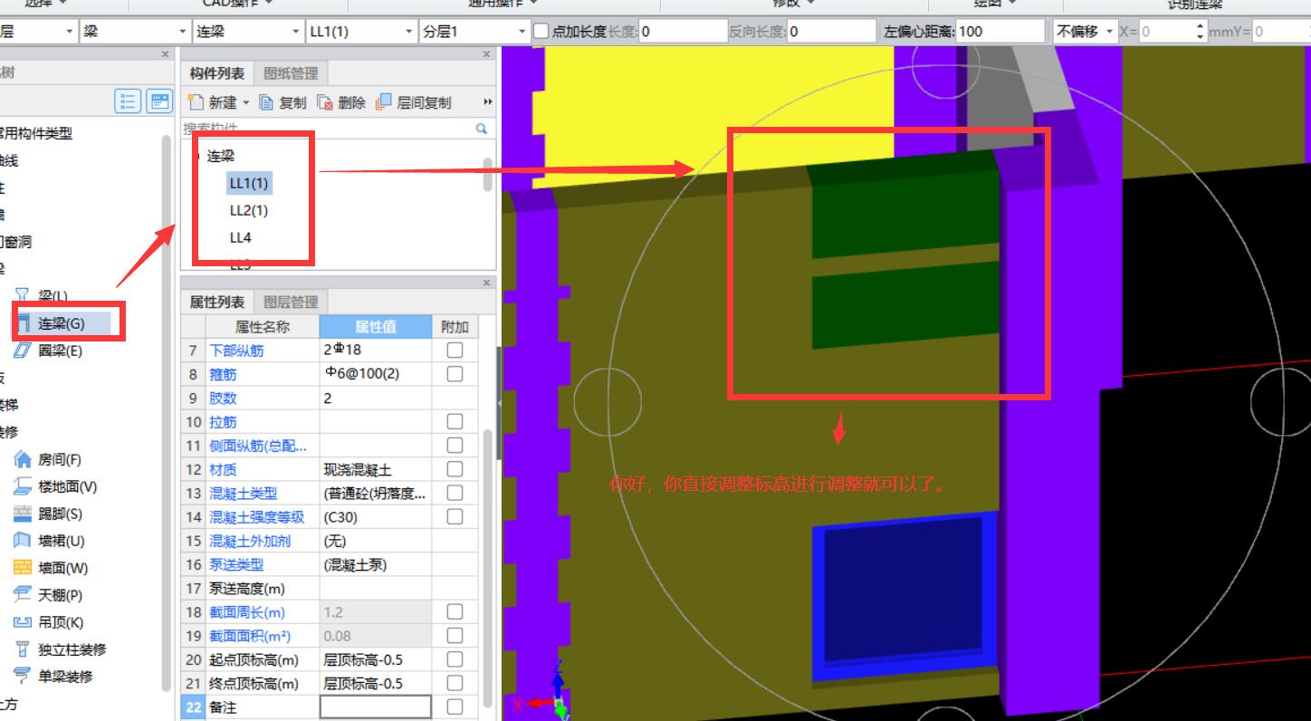Open the 分层1 layer dropdown

(x=522, y=32)
